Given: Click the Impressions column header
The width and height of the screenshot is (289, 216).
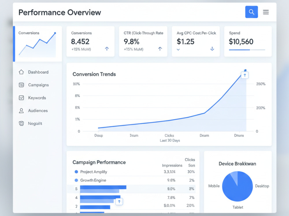Looking at the screenshot, I should click(172, 165).
